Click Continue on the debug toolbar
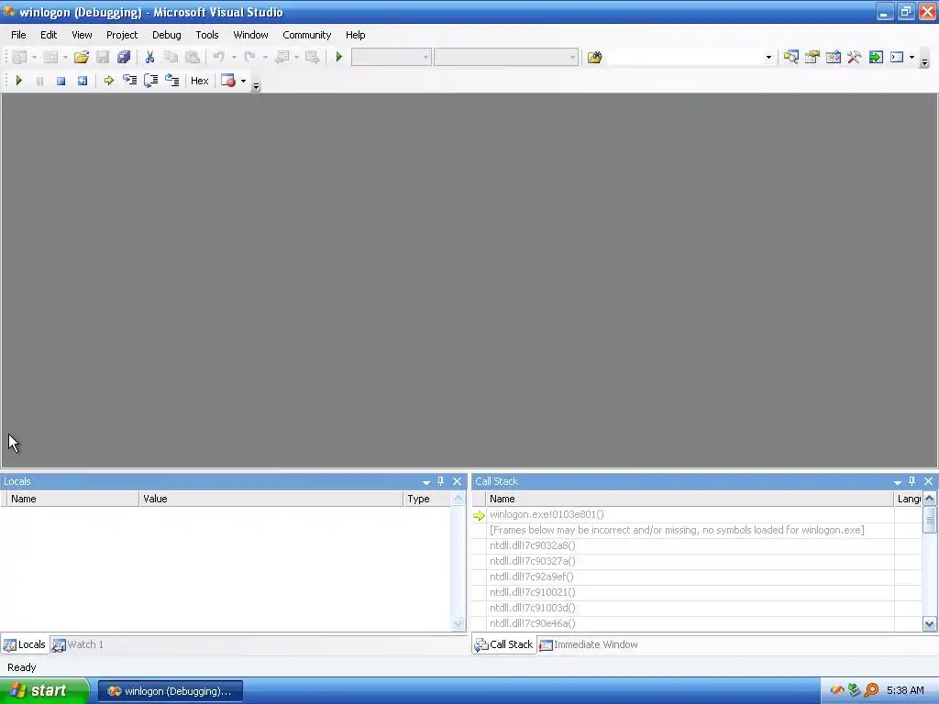The height and width of the screenshot is (704, 939). click(18, 81)
